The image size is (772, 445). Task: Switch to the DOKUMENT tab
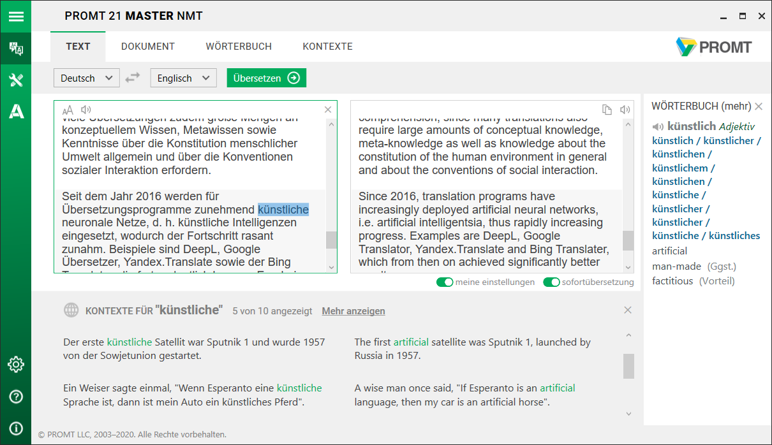[x=148, y=47]
